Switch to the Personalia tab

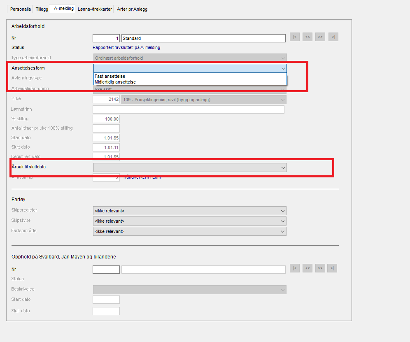tap(21, 9)
